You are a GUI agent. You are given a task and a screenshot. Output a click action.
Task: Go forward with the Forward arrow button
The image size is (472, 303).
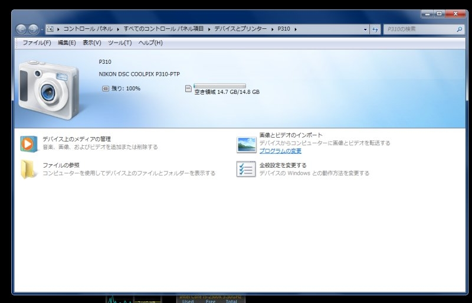point(33,30)
